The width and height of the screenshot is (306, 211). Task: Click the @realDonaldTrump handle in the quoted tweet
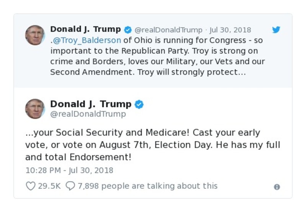click(168, 30)
